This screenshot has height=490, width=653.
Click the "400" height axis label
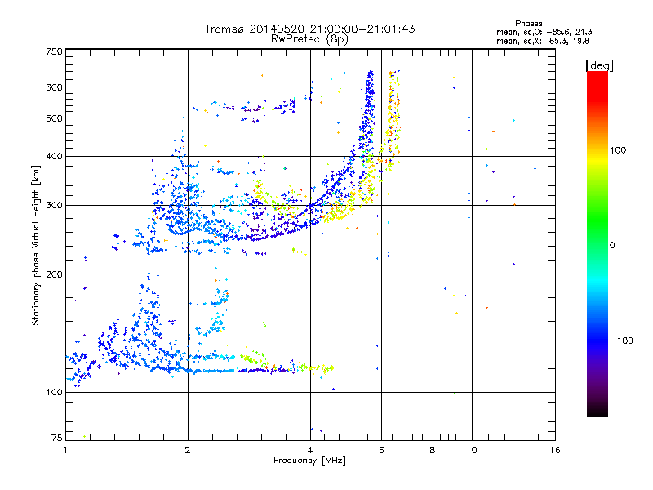[54, 156]
